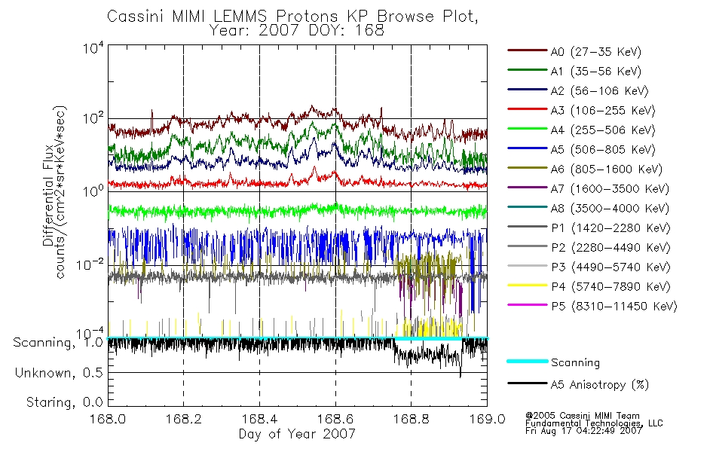Click the Fundamental Technologies, LLC credit line
Screen dimensions: 716x452
[594, 423]
